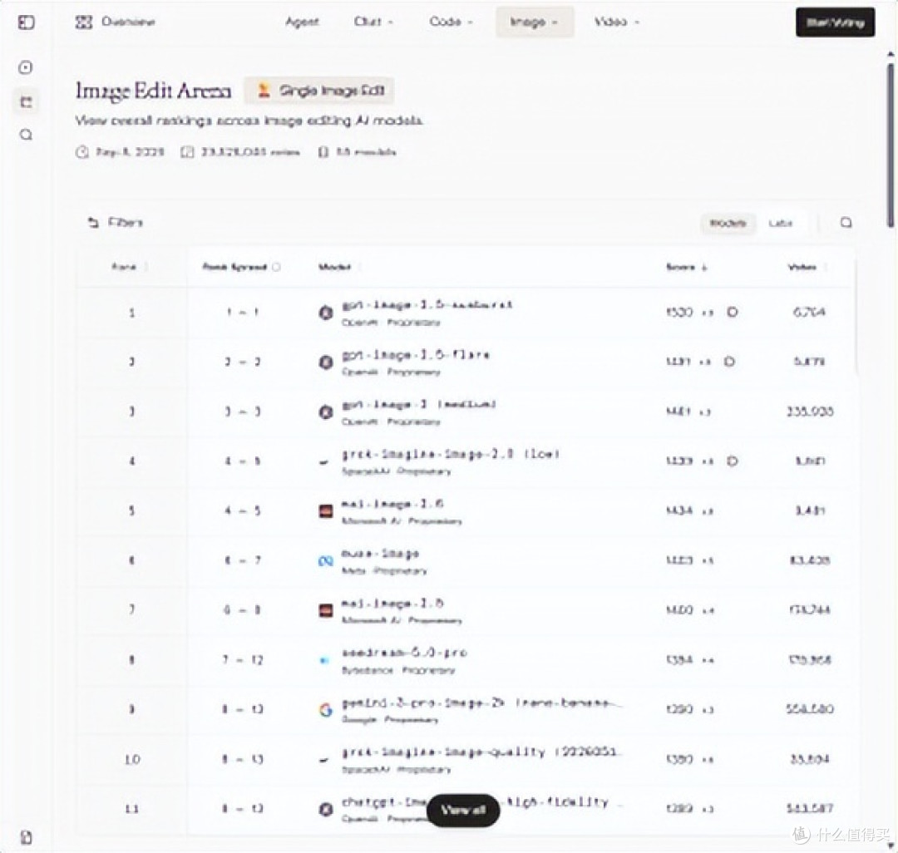Screen dimensions: 898x853
Task: Click OpenAI logo in rank 11 row
Action: (326, 809)
